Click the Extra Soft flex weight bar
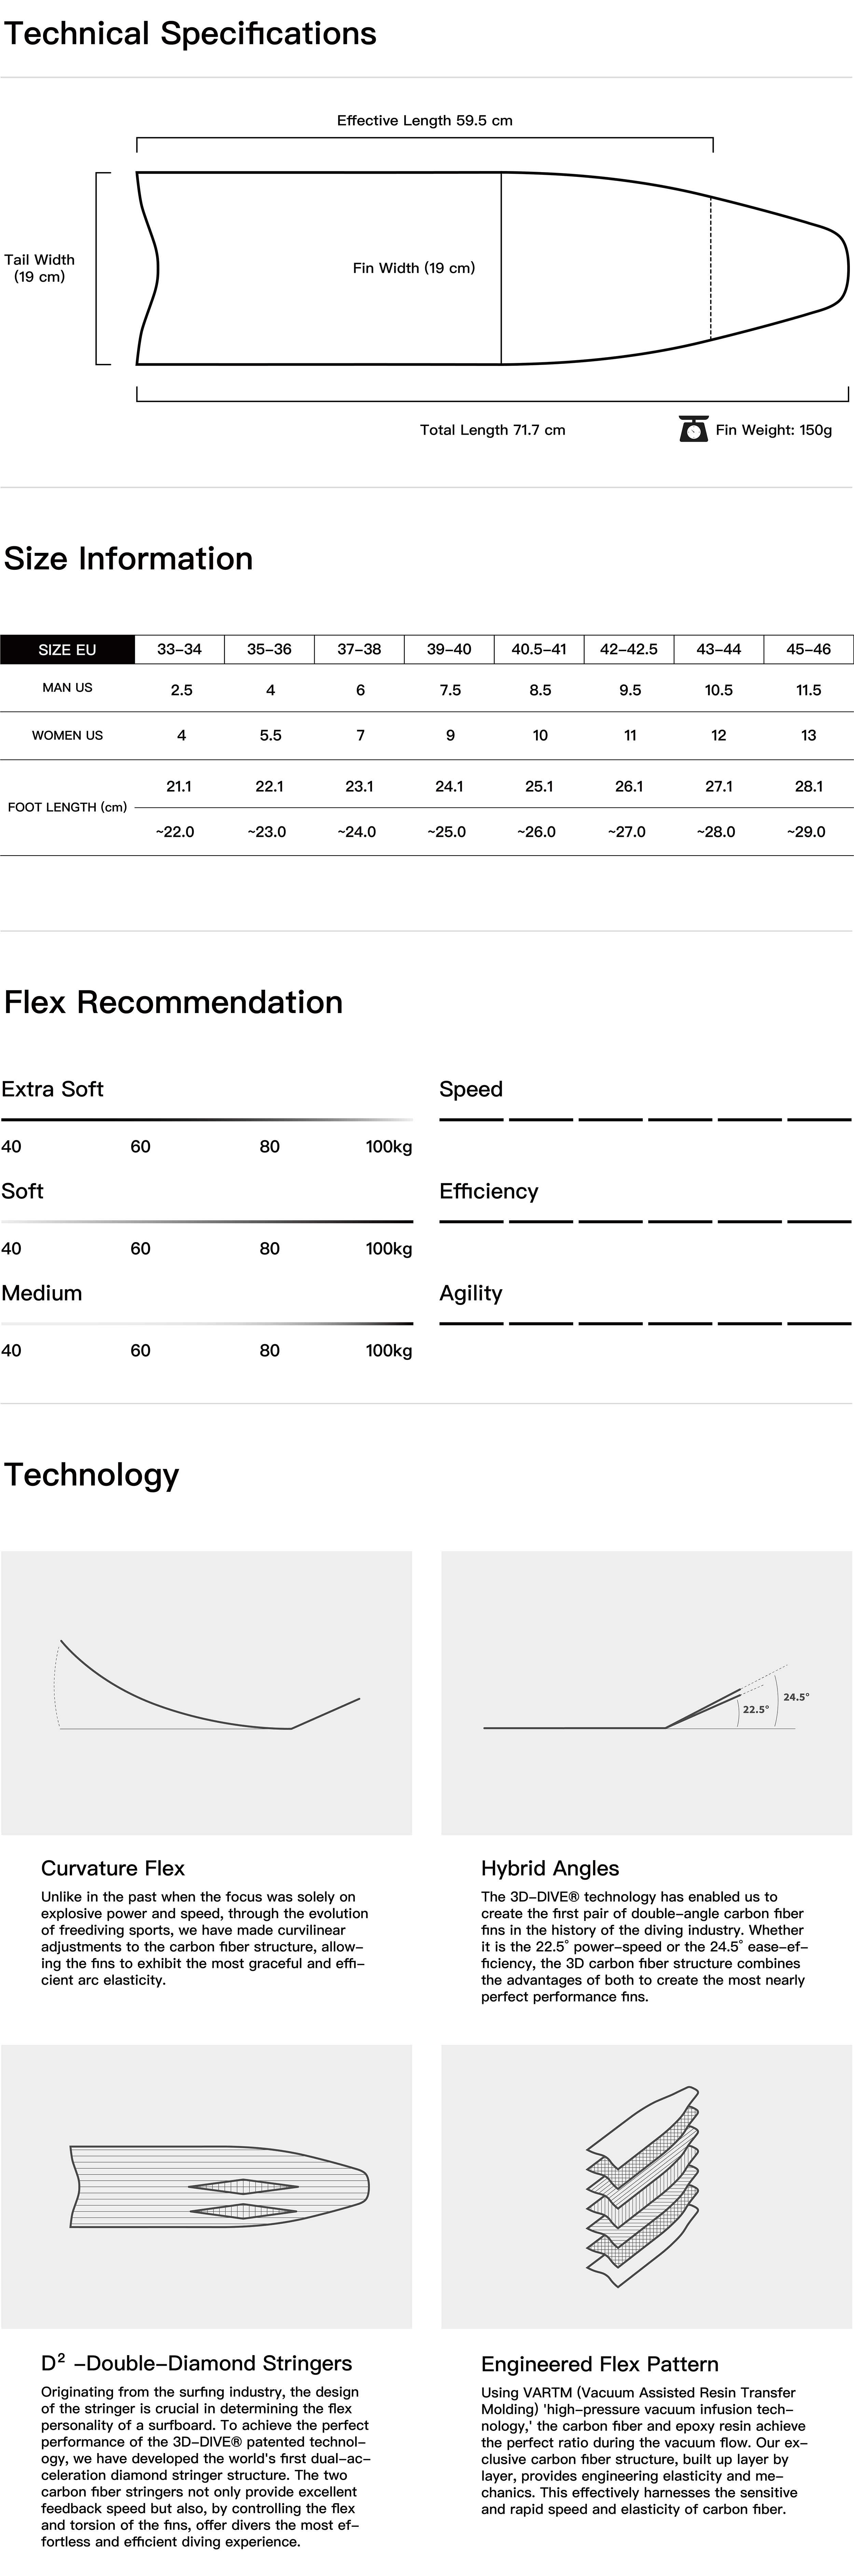 207,1120
